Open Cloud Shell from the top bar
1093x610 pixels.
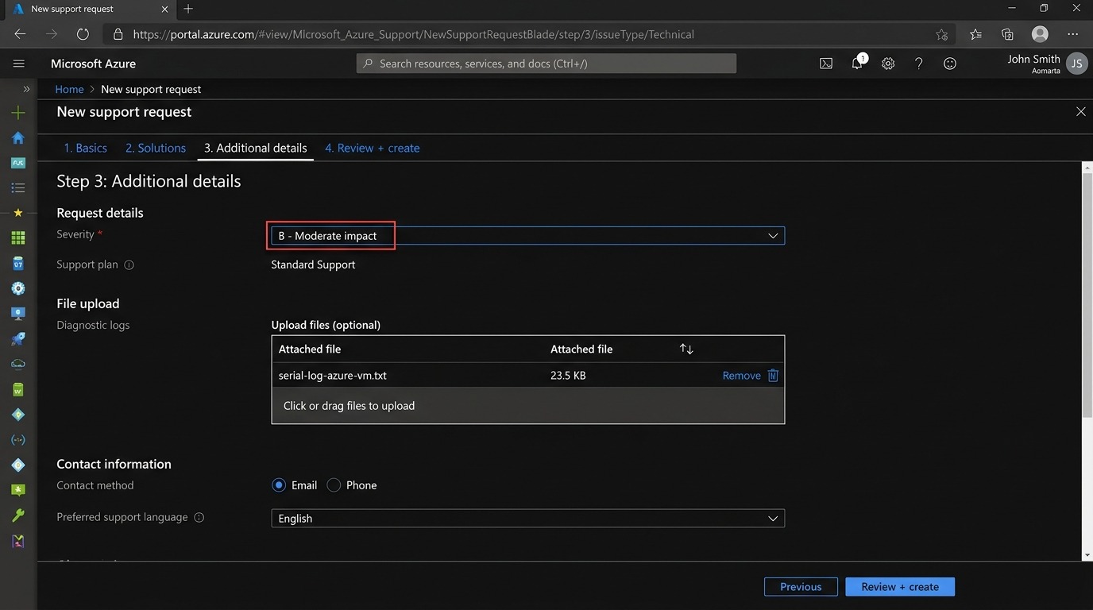tap(826, 64)
